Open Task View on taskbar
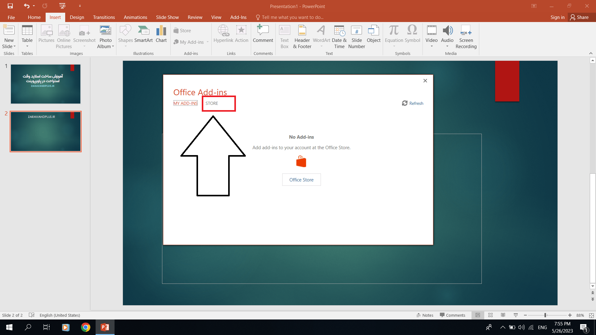The width and height of the screenshot is (596, 335). click(x=47, y=327)
